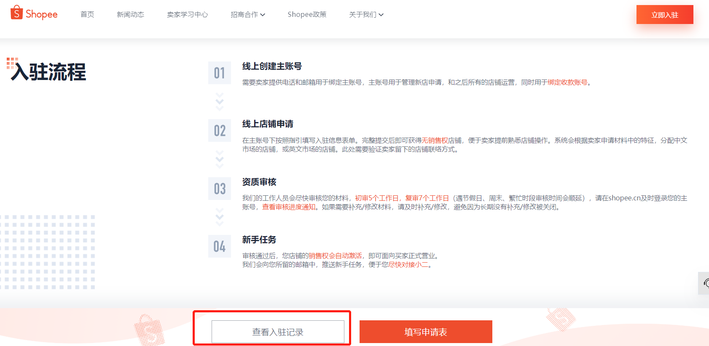Image resolution: width=709 pixels, height=346 pixels.
Task: Expand the 关于我们 dropdown menu
Action: (366, 15)
